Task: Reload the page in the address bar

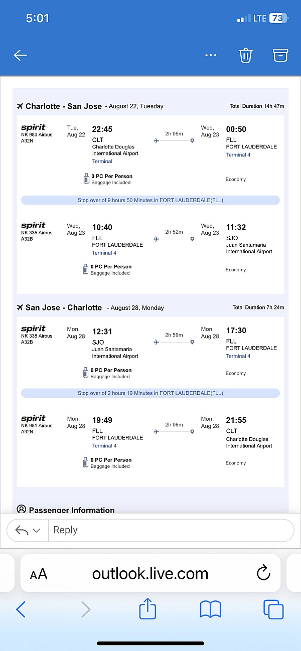Action: pyautogui.click(x=263, y=573)
